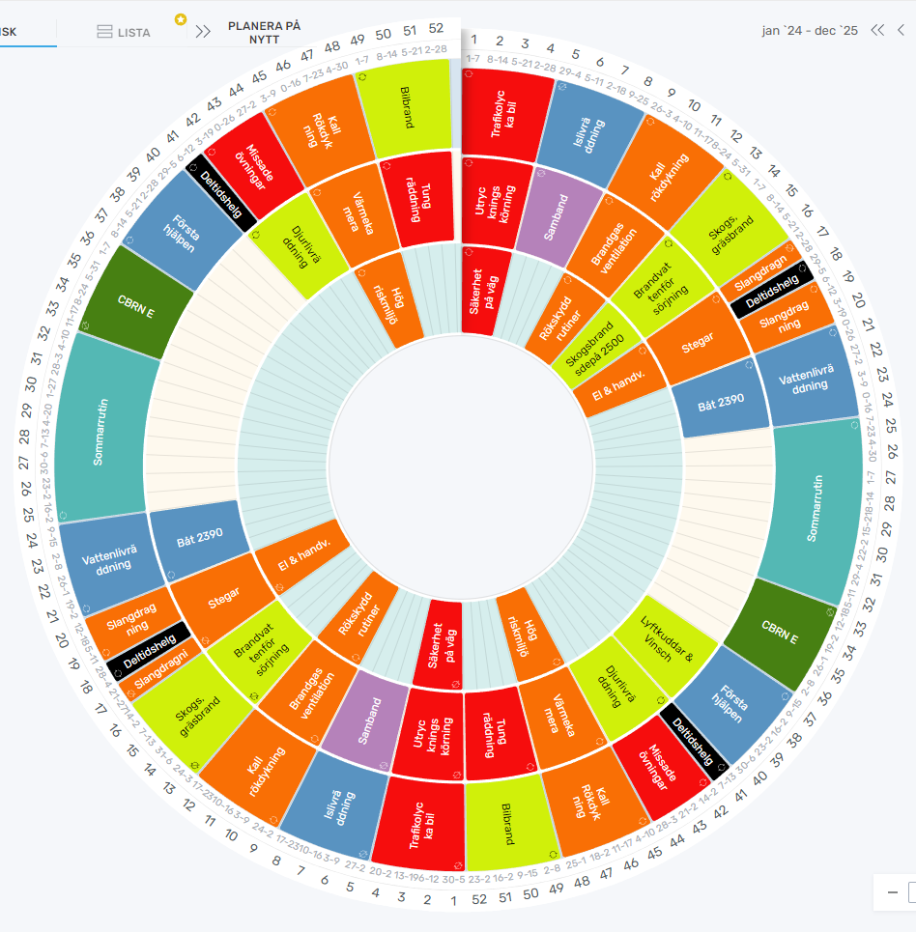Open the red Säkerhet på väg segment at top
The image size is (916, 932).
coord(488,291)
